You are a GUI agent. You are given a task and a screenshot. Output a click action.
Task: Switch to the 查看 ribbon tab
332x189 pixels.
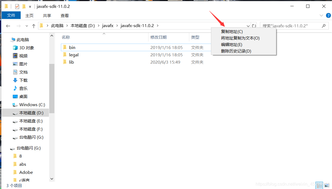pos(64,15)
